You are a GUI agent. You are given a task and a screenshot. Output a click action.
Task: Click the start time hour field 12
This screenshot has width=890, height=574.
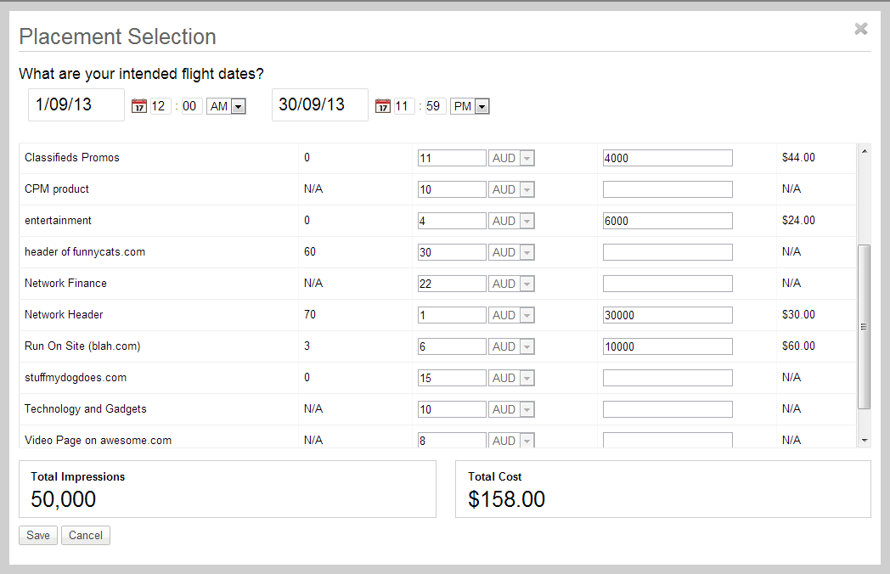coord(160,106)
